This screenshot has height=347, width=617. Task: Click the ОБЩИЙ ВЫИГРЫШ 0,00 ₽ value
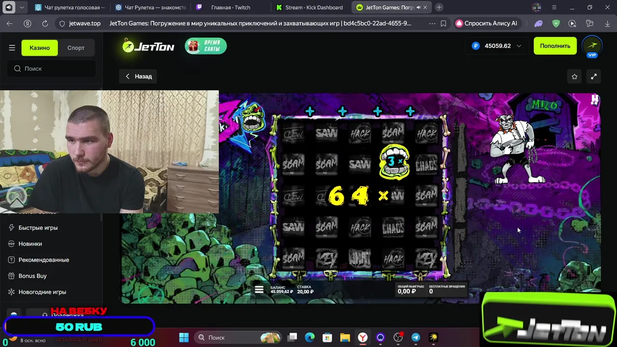(x=406, y=291)
